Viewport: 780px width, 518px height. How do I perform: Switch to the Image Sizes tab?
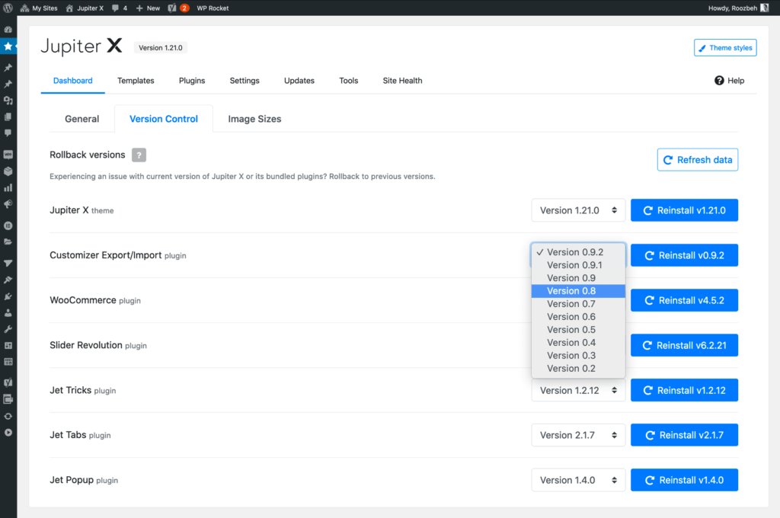pyautogui.click(x=254, y=119)
